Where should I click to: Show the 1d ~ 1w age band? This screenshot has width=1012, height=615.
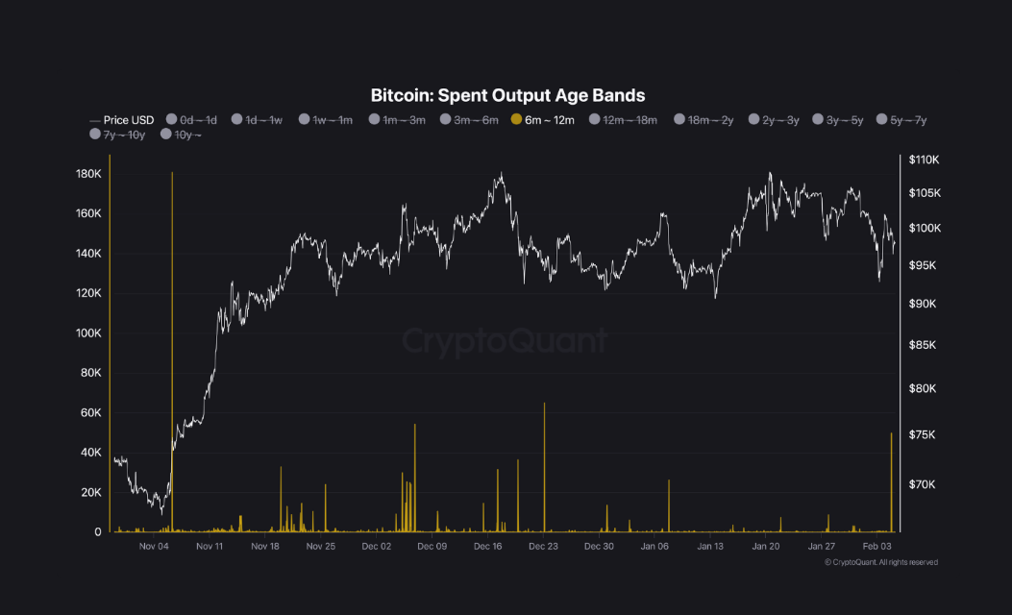point(263,120)
